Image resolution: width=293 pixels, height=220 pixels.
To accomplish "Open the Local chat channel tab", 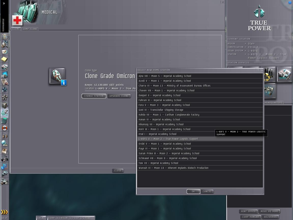I will (41, 218).
